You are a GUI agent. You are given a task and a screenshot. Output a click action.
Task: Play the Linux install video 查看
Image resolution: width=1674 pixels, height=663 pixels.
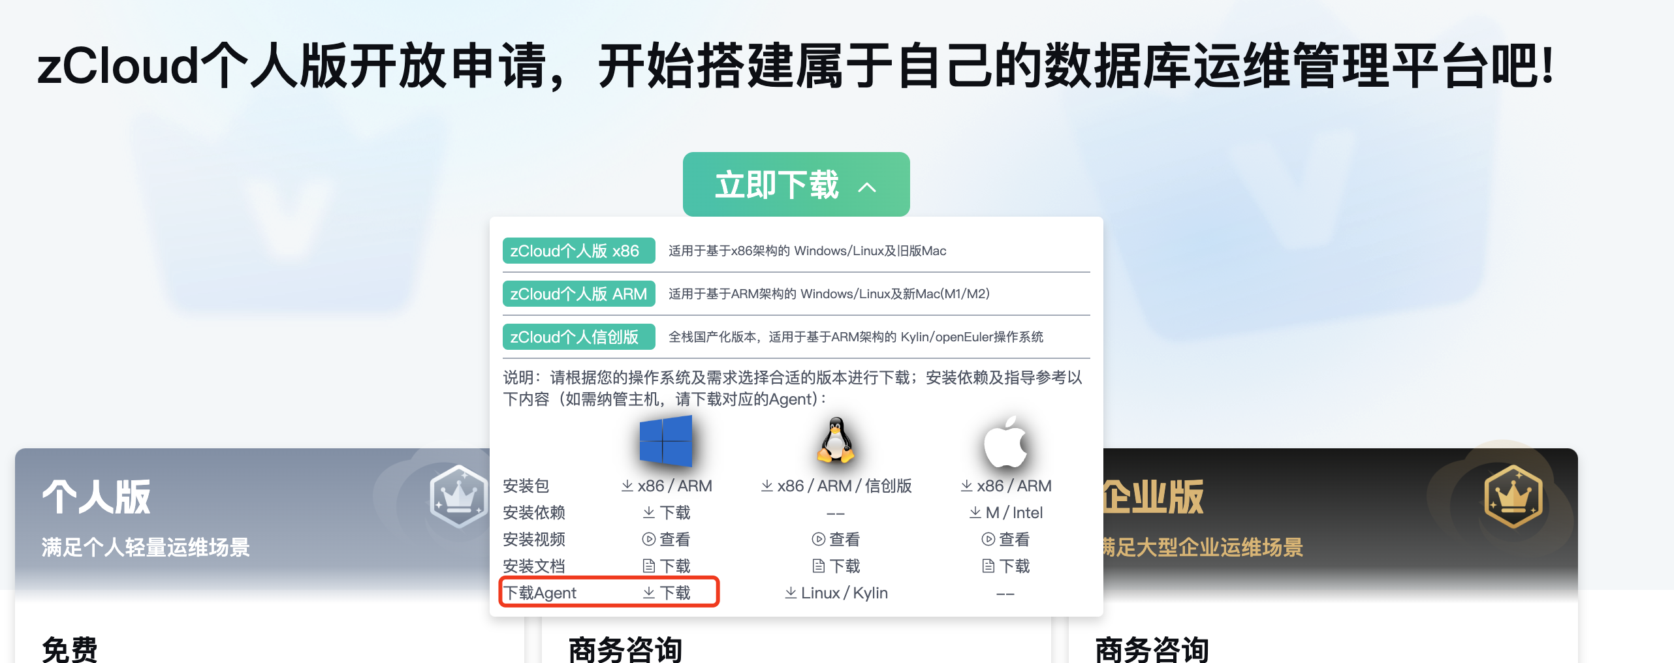tap(836, 539)
